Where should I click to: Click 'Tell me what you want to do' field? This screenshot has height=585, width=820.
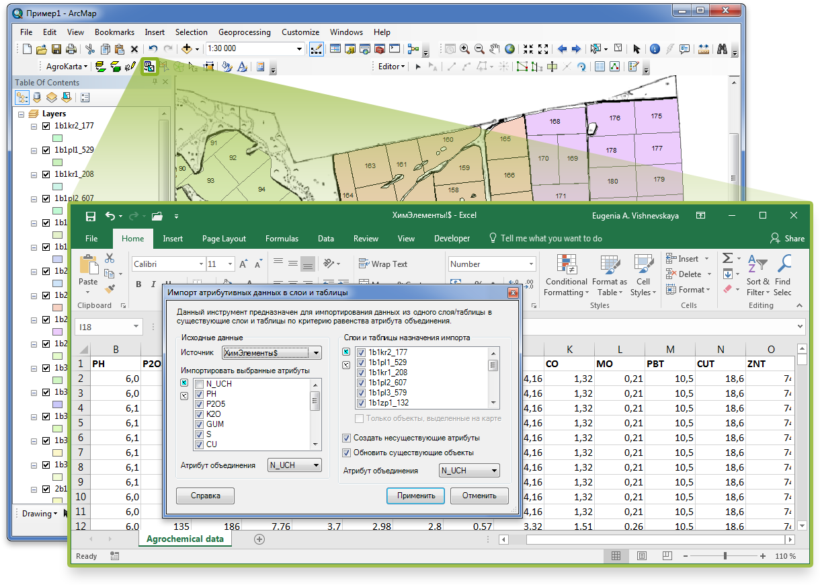[545, 239]
